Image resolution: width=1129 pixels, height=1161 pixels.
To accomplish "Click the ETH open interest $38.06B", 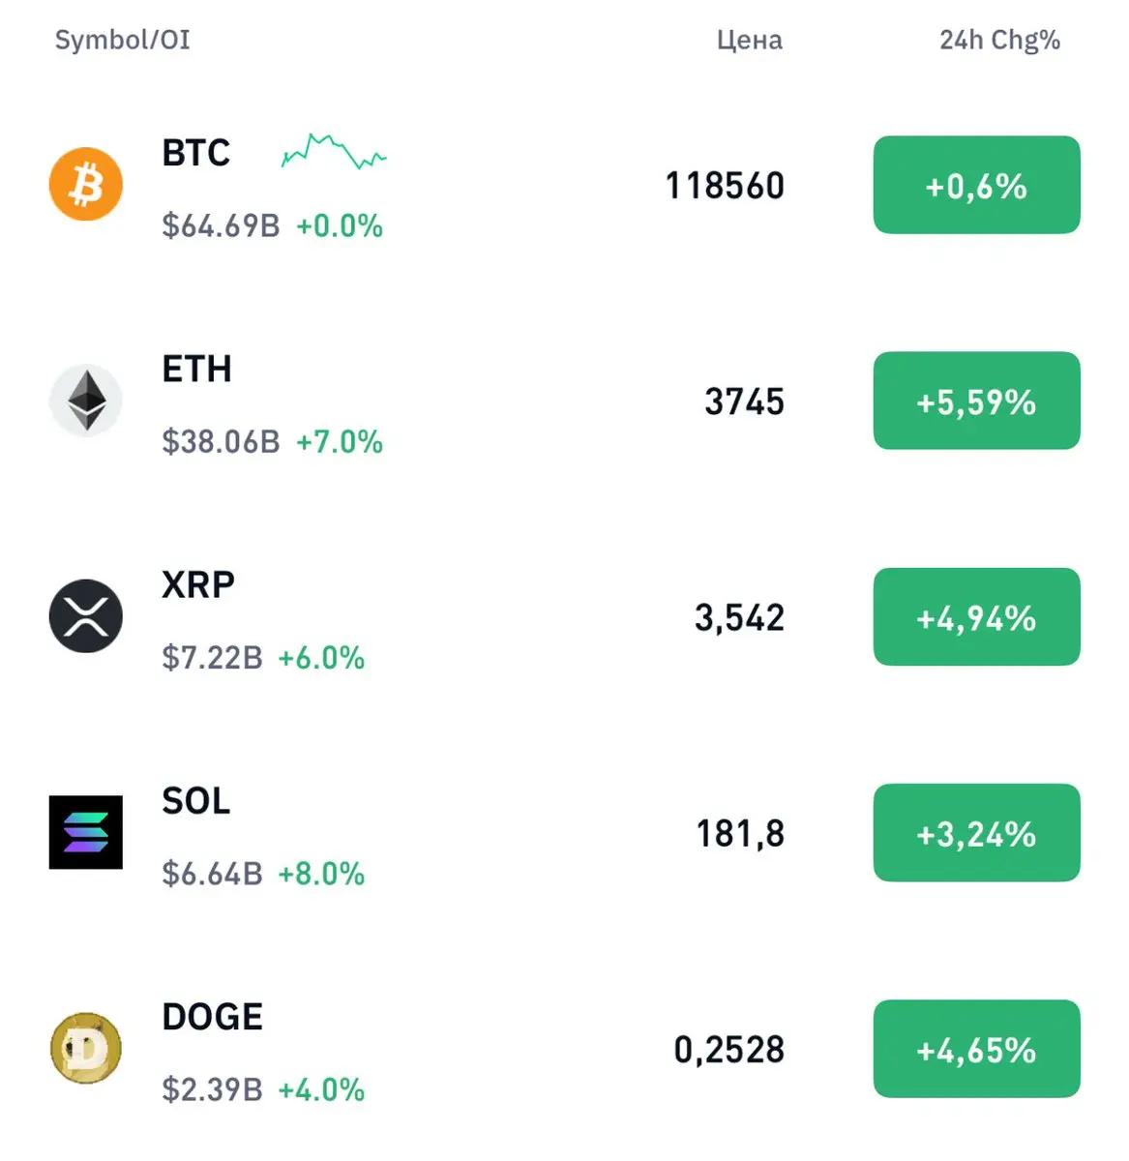I will (x=221, y=442).
